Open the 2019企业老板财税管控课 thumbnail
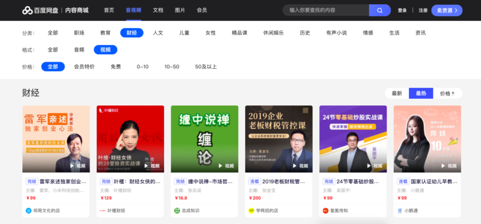Image resolution: width=481 pixels, height=224 pixels. pos(279,139)
